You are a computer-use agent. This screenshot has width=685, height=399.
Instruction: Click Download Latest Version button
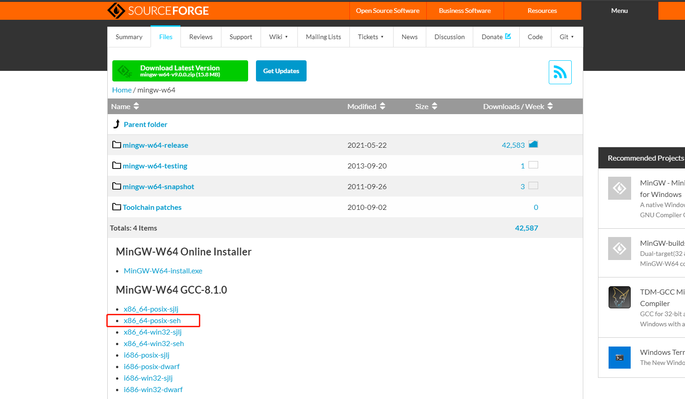[180, 71]
